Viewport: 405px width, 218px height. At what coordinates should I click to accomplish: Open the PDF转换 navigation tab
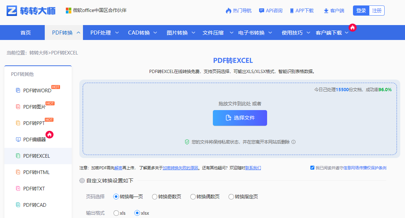point(64,33)
